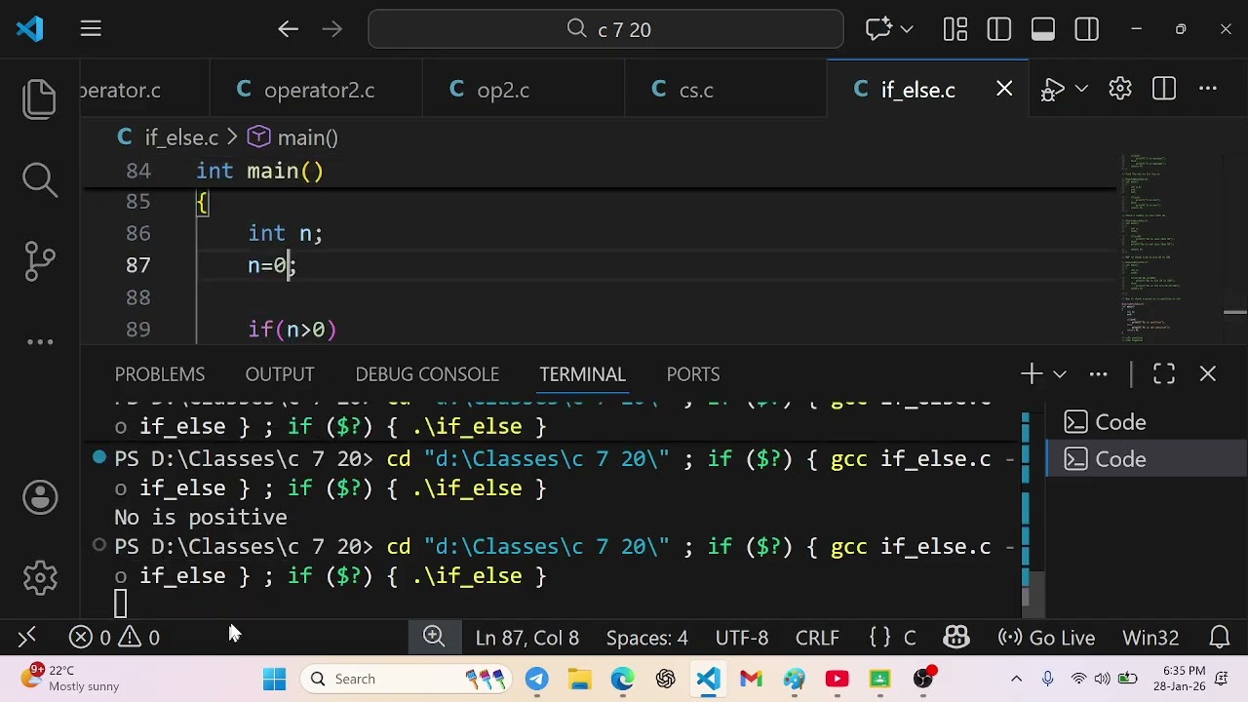Select the second highlighted Code terminal entry

(x=1147, y=459)
